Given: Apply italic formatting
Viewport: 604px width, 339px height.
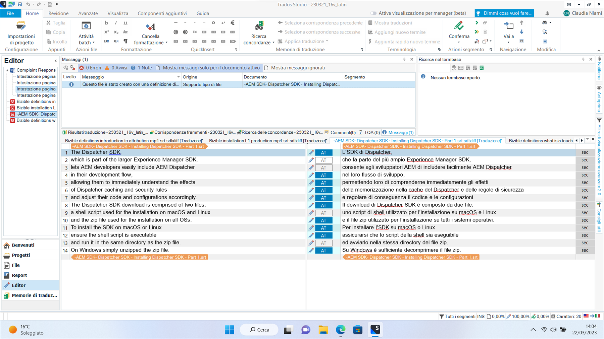Looking at the screenshot, I should [x=116, y=23].
